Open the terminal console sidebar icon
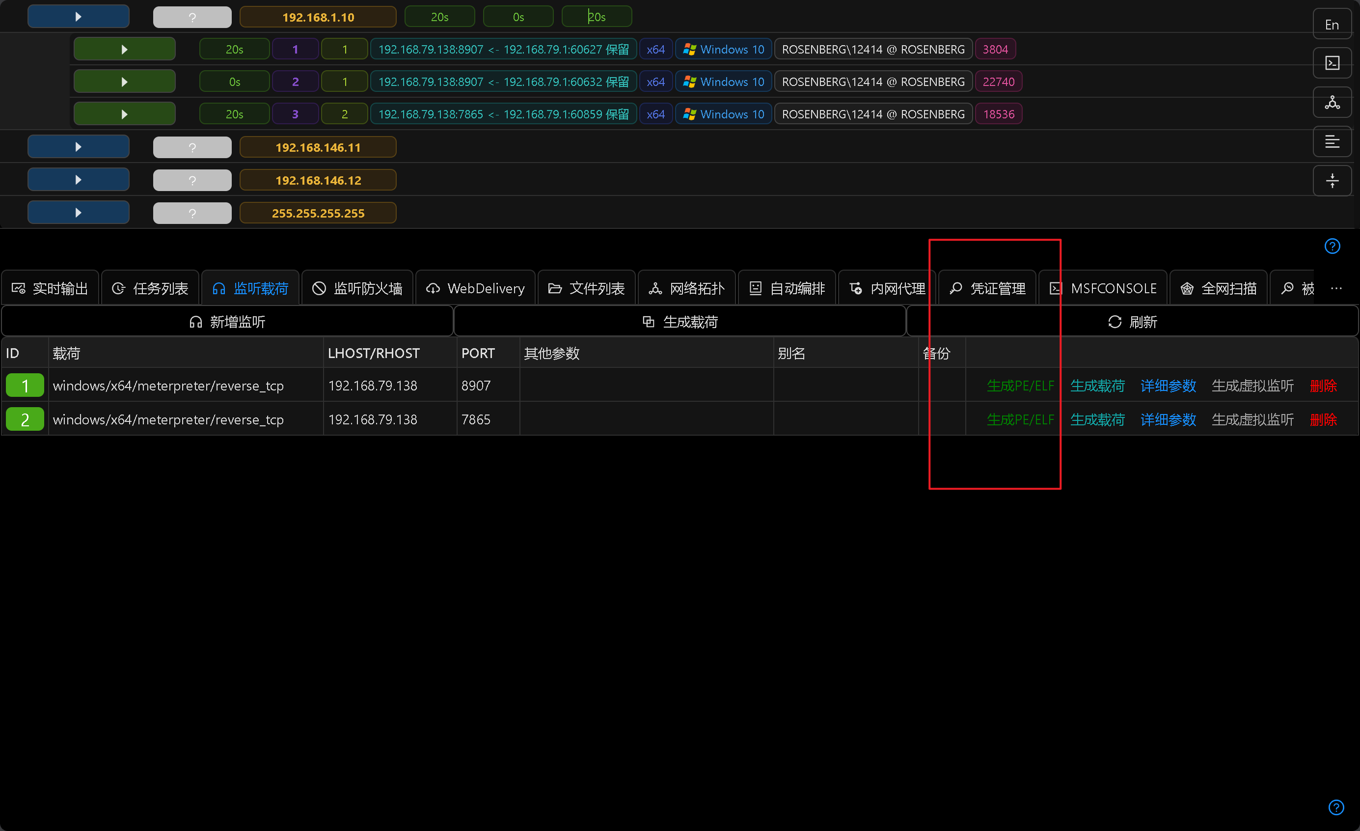This screenshot has height=831, width=1360. [1332, 63]
